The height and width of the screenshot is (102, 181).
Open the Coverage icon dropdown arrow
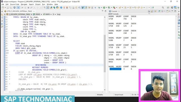111,8
